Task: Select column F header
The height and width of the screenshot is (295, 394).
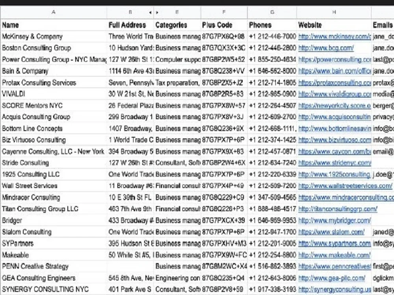Action: [224, 12]
